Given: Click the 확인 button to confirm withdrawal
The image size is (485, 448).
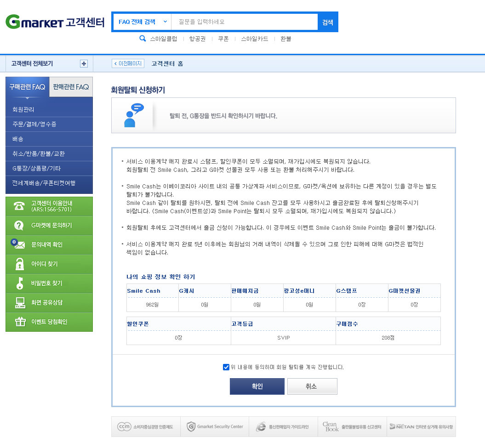Looking at the screenshot, I should tap(257, 386).
